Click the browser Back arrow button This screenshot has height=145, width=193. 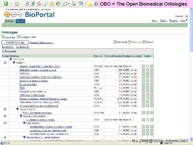pos(6,4)
